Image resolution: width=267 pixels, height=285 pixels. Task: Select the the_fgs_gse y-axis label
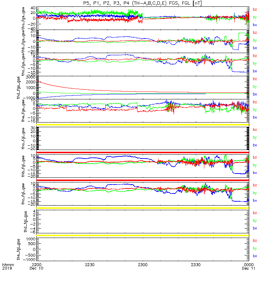pos(23,111)
